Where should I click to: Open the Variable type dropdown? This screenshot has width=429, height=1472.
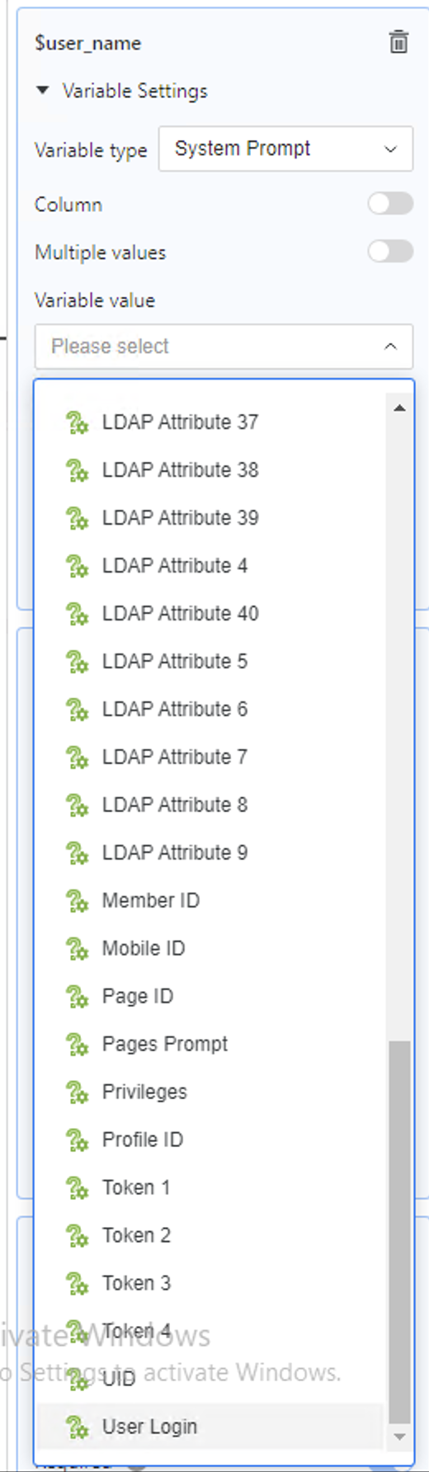pos(285,149)
